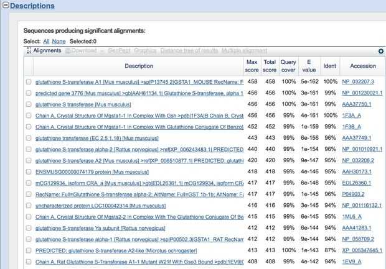The height and width of the screenshot is (269, 386).
Task: Open uncharacterized protein LOC100042314 link
Action: [x=100, y=206]
